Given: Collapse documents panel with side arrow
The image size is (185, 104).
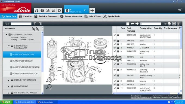Looking at the screenshot, I should [43, 27].
